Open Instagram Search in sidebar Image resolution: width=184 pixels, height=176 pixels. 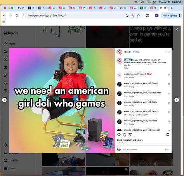pos(5,52)
